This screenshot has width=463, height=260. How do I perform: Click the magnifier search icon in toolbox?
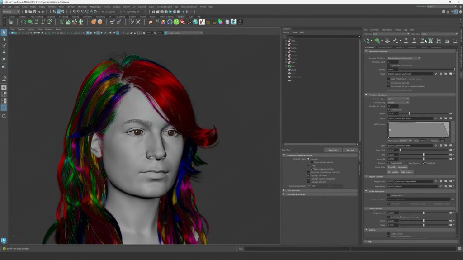[4, 116]
